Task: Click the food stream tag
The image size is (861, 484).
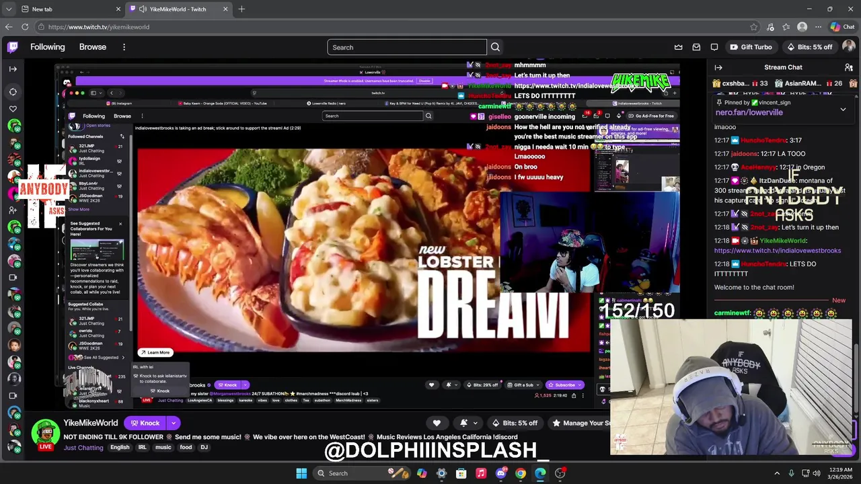Action: coord(186,447)
